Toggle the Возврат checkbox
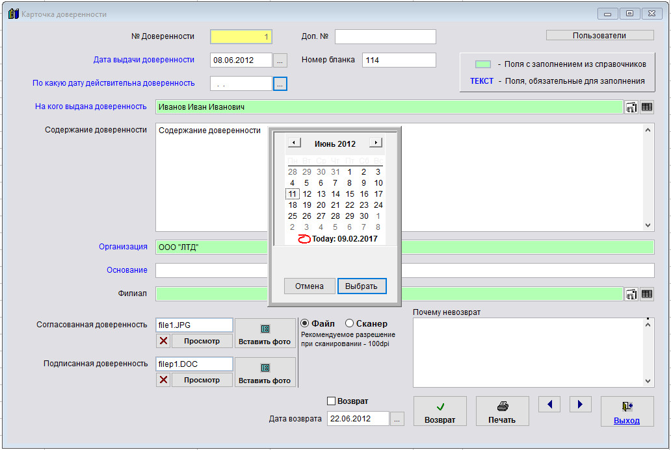Image resolution: width=671 pixels, height=450 pixels. pos(331,401)
